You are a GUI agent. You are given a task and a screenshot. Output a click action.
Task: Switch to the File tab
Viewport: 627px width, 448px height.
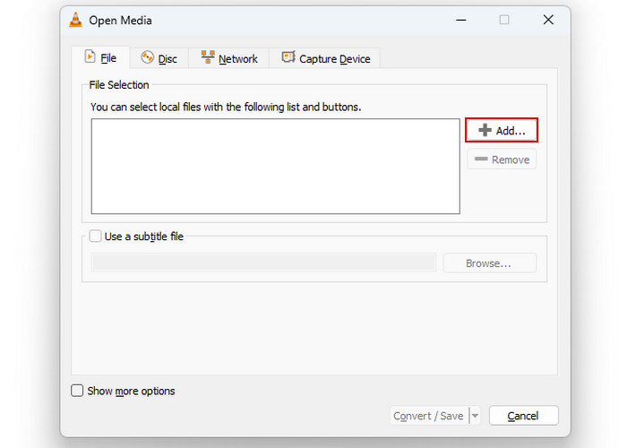pos(100,58)
